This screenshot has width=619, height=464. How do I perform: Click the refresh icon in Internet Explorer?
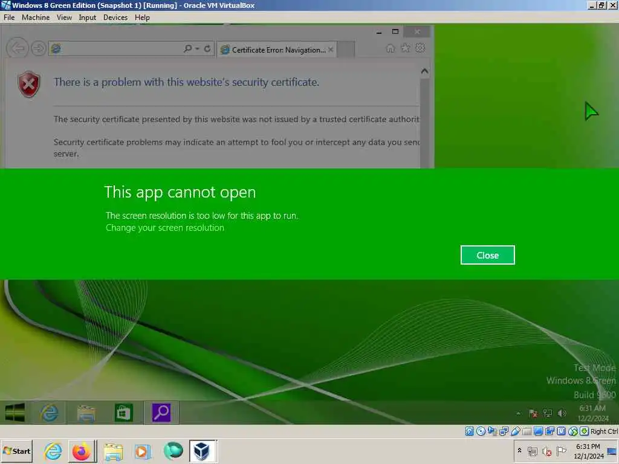pos(207,48)
